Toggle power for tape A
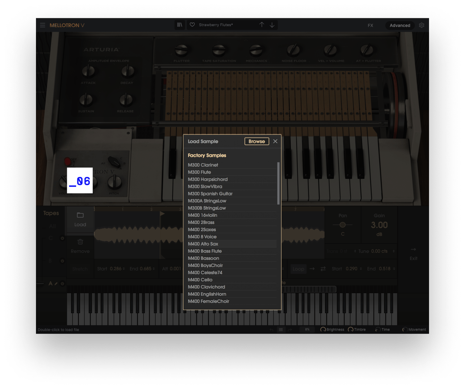Screen dimensions: 465x388 point(62,283)
